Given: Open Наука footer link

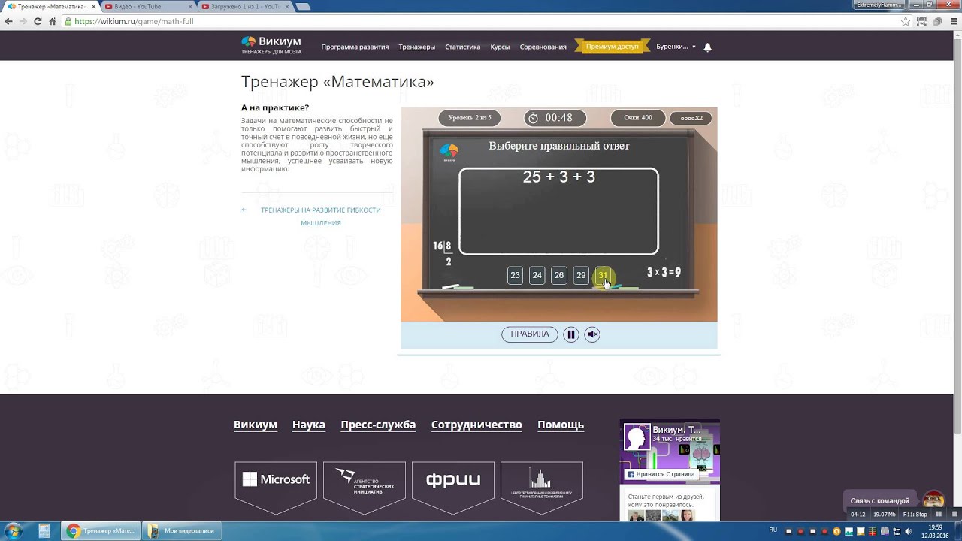Looking at the screenshot, I should [309, 425].
